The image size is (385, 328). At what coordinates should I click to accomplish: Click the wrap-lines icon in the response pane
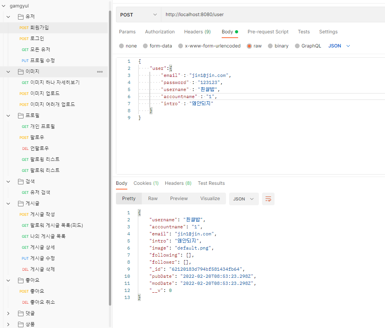coord(268,199)
